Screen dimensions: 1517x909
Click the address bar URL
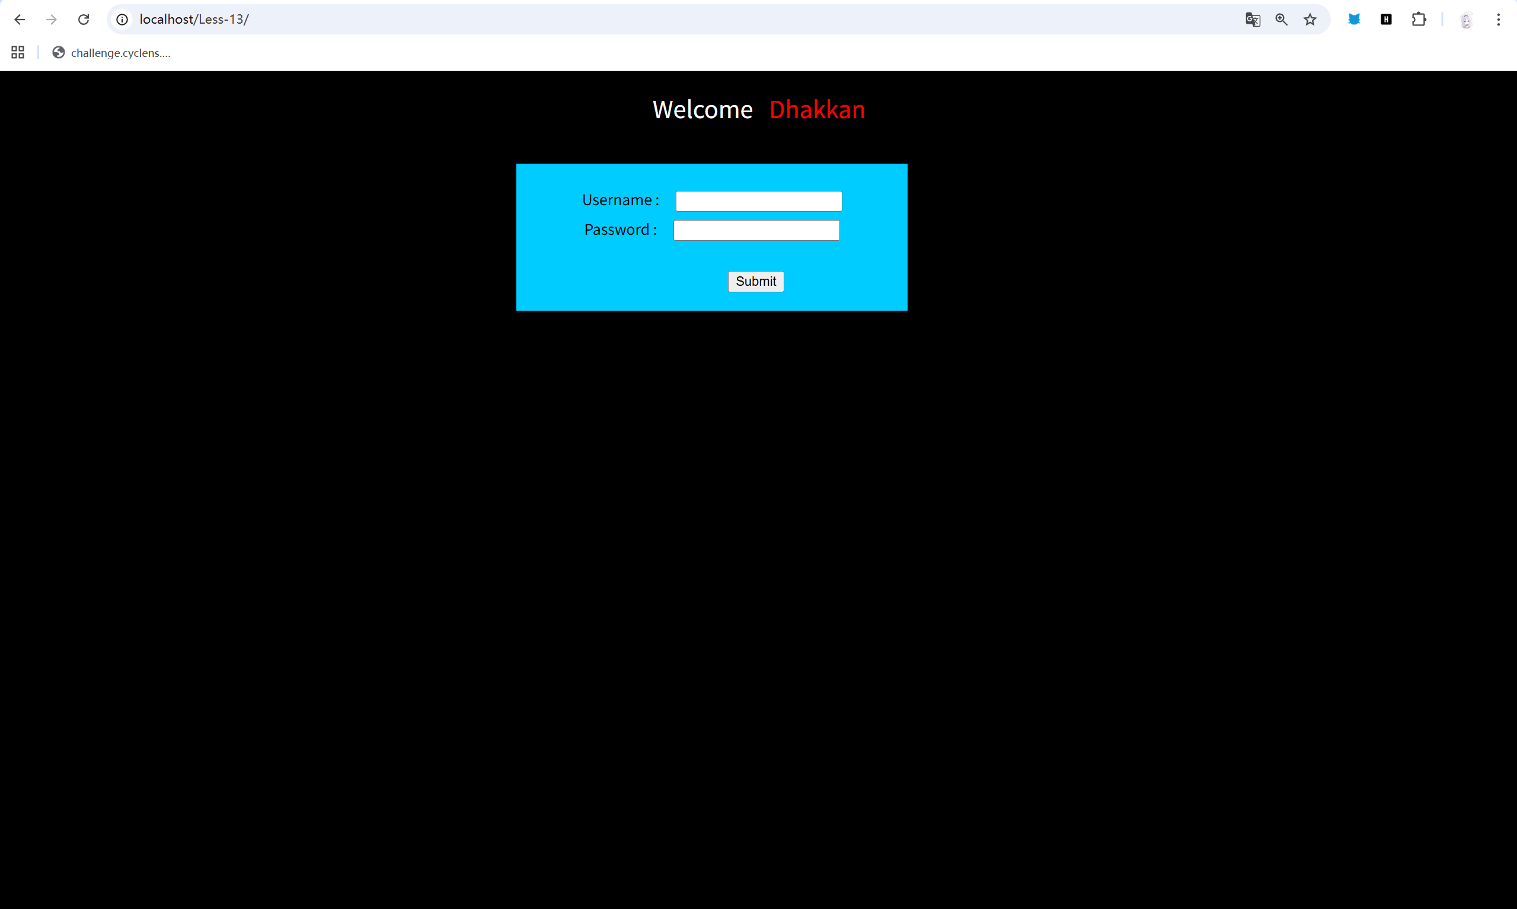pyautogui.click(x=193, y=20)
